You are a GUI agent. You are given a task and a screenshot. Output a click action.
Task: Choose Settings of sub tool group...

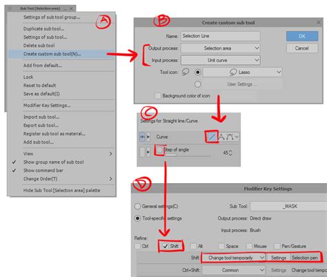tap(61, 17)
